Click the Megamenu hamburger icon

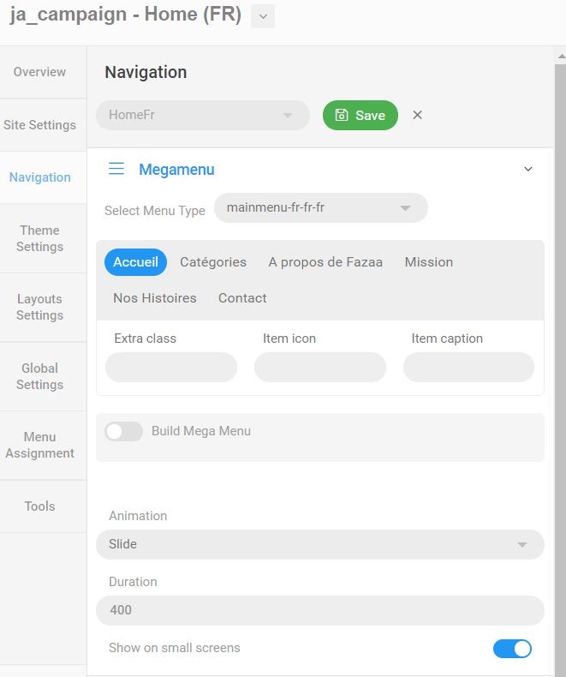116,169
